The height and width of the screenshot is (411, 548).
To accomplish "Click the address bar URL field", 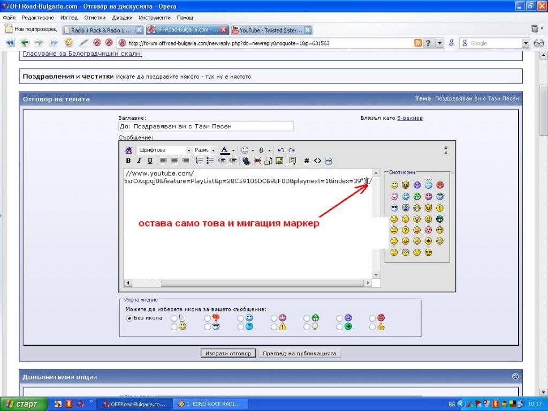I will pos(265,43).
